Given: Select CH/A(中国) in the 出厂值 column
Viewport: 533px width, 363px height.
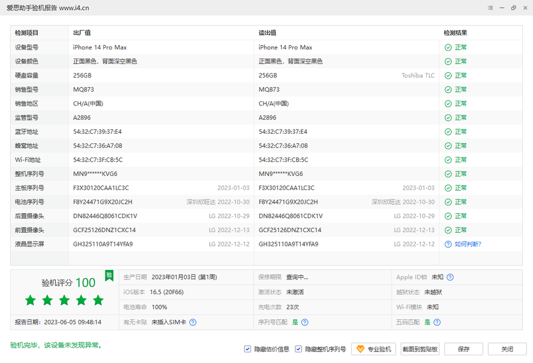Looking at the screenshot, I should (88, 104).
